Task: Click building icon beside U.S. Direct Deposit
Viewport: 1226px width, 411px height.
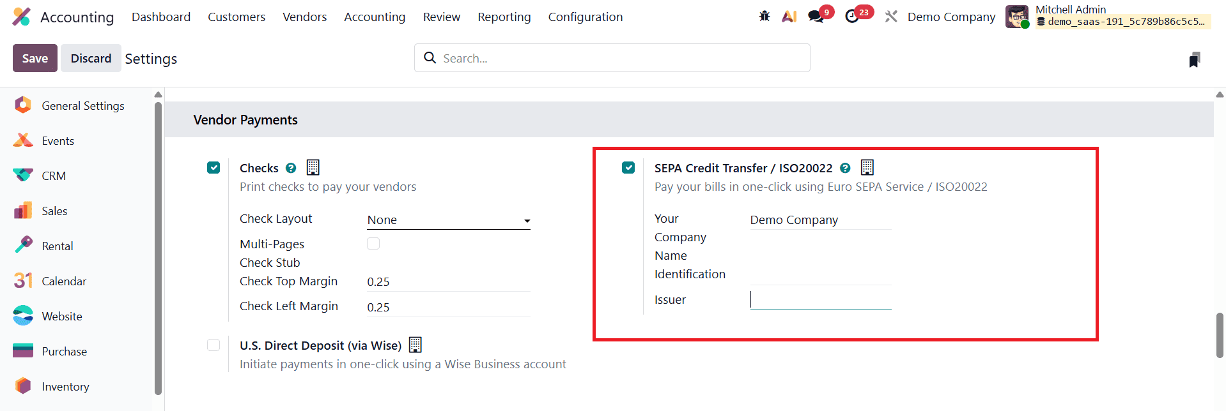Action: pyautogui.click(x=415, y=345)
